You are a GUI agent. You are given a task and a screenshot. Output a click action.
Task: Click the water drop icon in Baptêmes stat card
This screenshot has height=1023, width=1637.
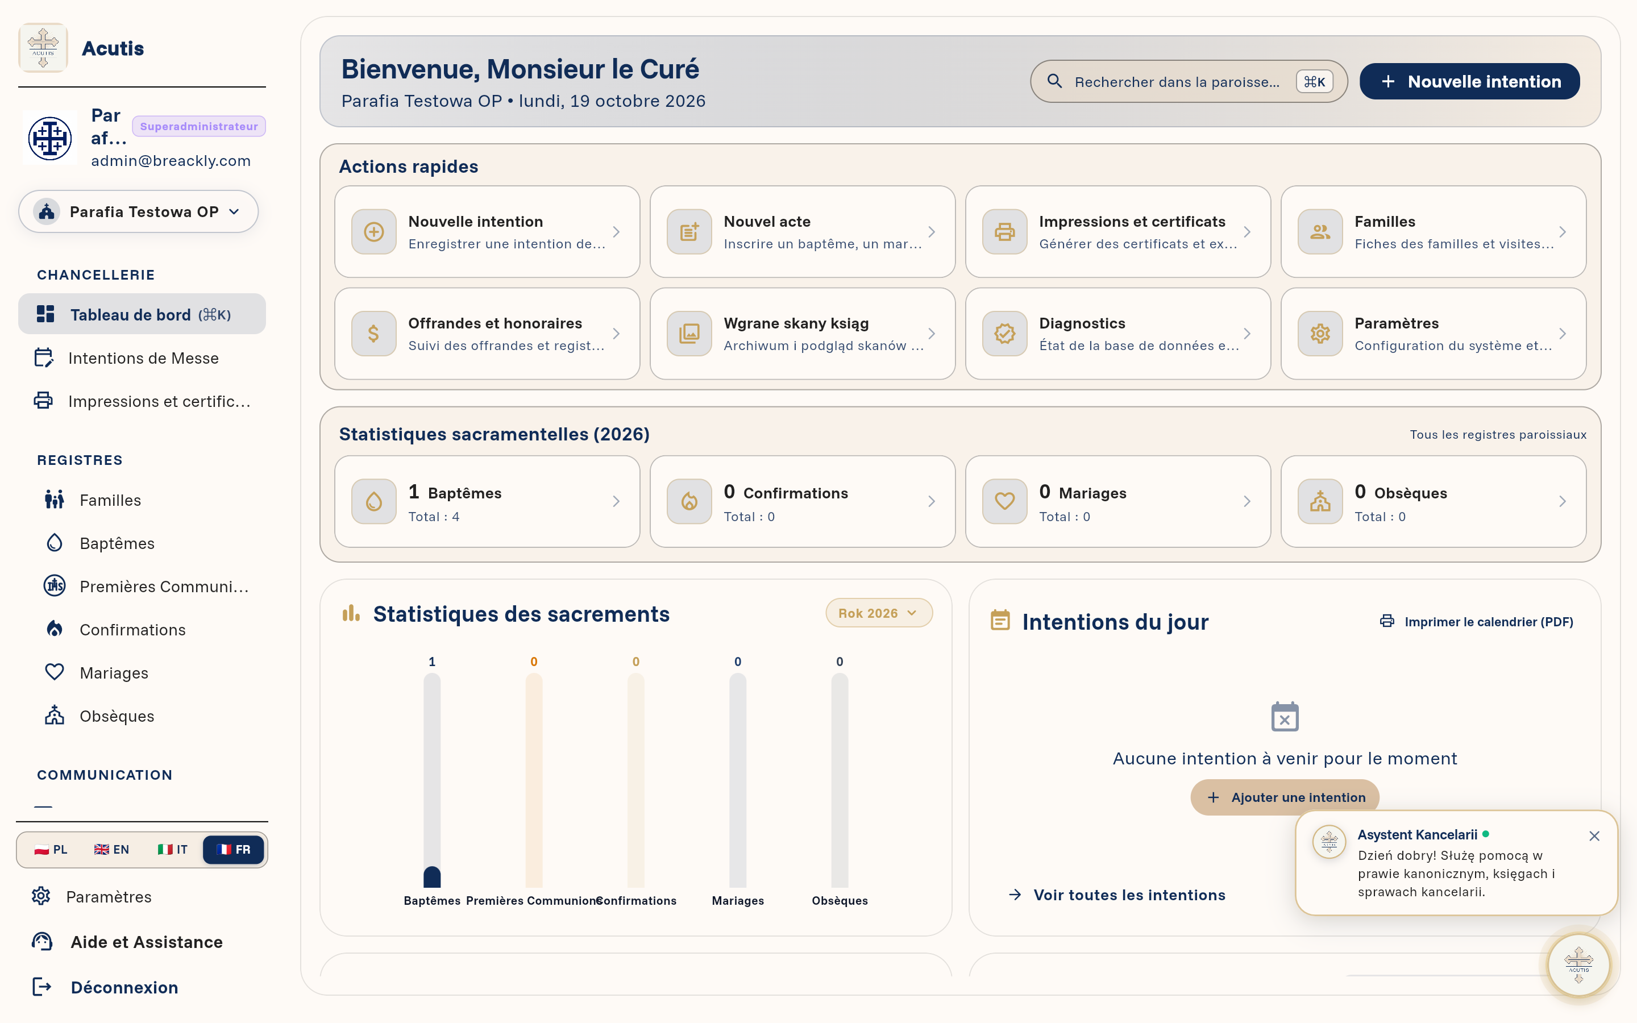(x=373, y=501)
